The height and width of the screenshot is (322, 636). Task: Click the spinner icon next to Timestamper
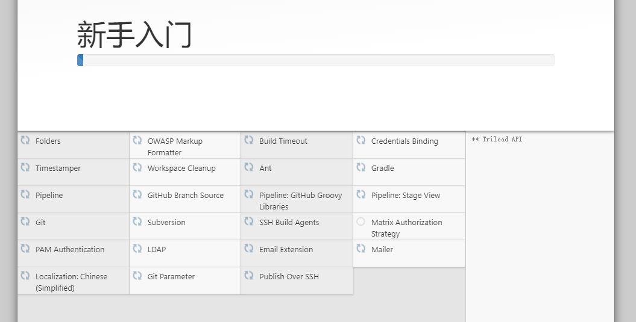(25, 167)
